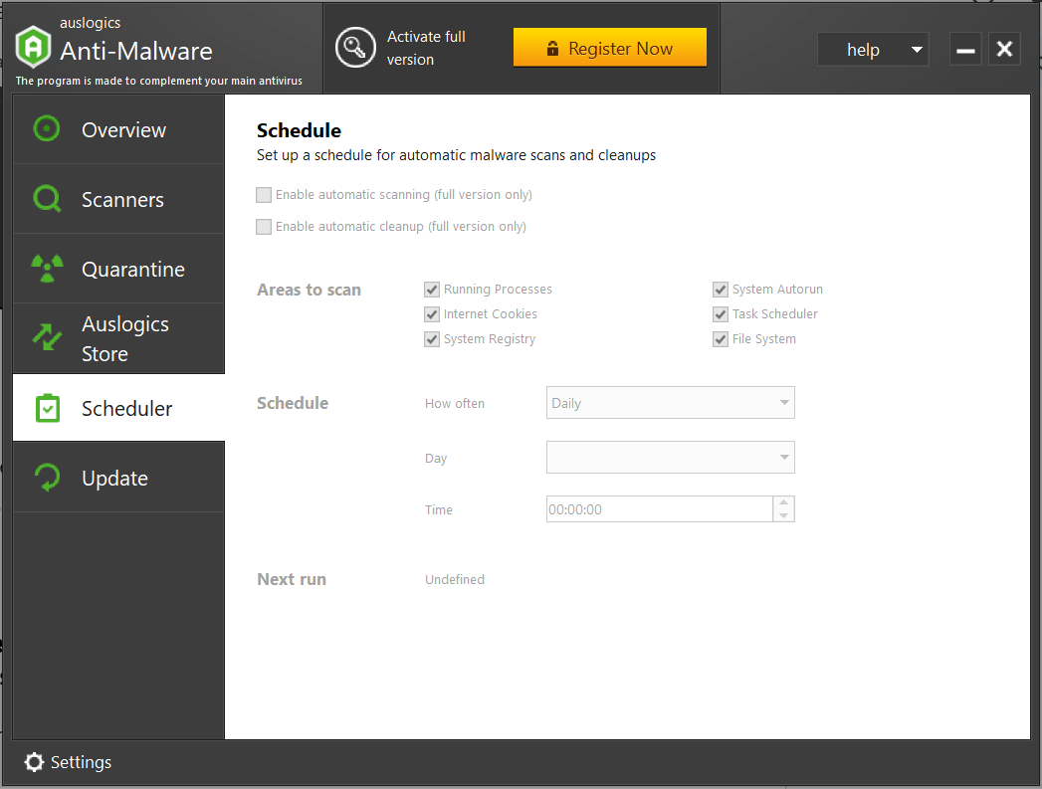Click the Time stepper up arrow

[784, 503]
